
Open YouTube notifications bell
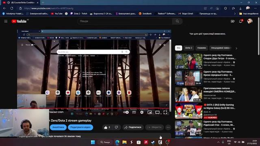(x=241, y=21)
